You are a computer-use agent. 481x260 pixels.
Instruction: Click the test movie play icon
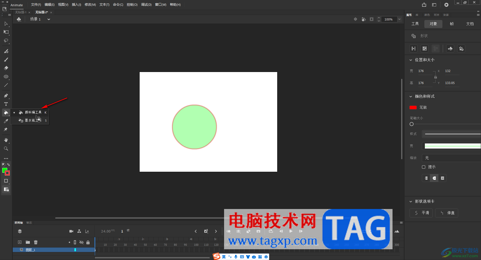(446, 5)
